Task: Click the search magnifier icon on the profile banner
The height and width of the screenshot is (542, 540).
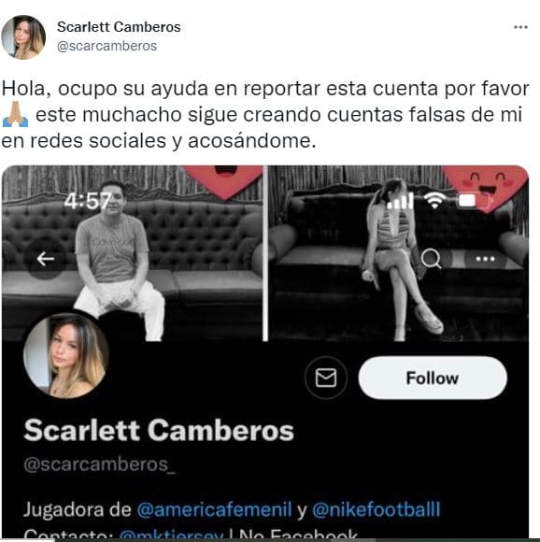Action: point(431,258)
